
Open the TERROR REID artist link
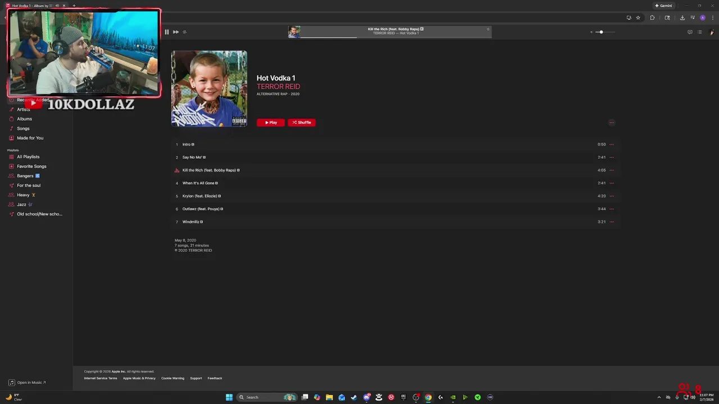[278, 86]
